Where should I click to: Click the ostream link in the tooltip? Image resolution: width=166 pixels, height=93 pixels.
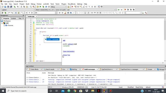tap(70, 44)
